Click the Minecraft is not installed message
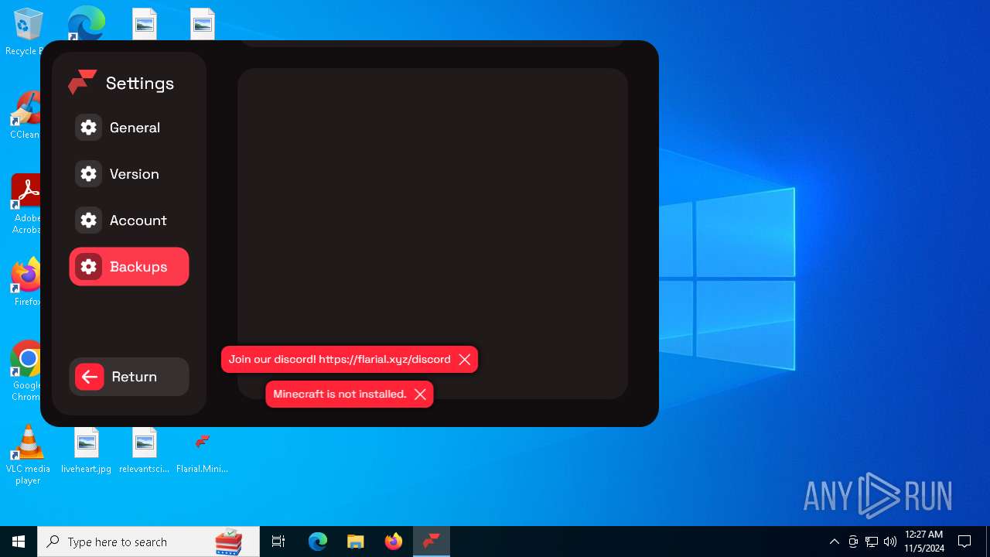Screen dimensions: 990x557 (340, 395)
